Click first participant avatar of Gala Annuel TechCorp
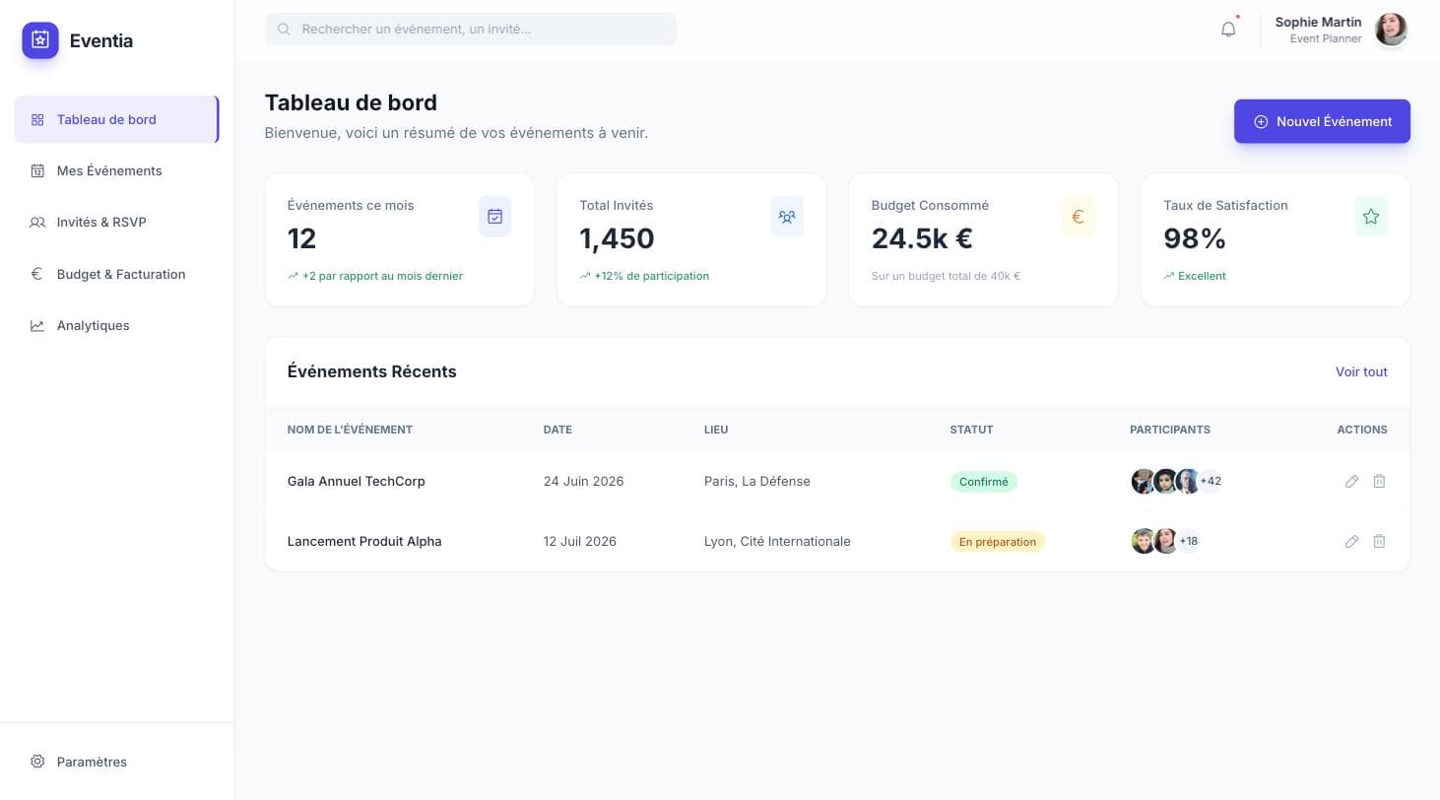This screenshot has width=1440, height=800. [x=1144, y=482]
